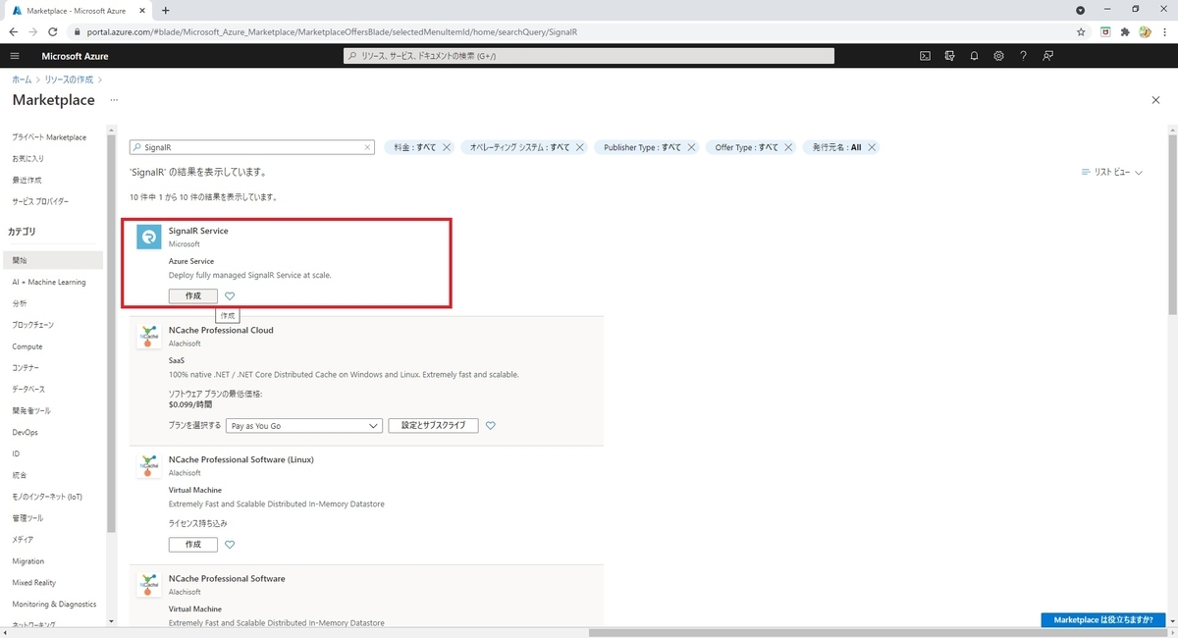Focus the Marketplace SignalR search field
1178x638 pixels.
(252, 147)
